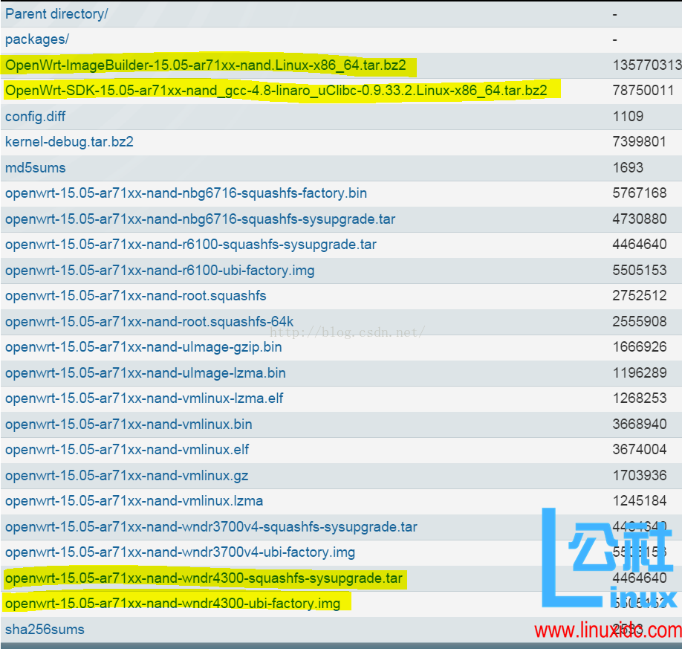The height and width of the screenshot is (649, 682).
Task: Download the nand-root.squashfs file
Action: coord(136,296)
